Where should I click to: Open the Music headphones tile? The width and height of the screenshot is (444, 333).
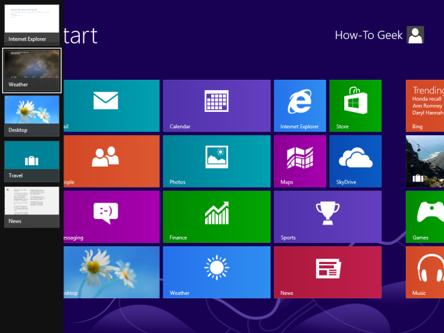425,272
